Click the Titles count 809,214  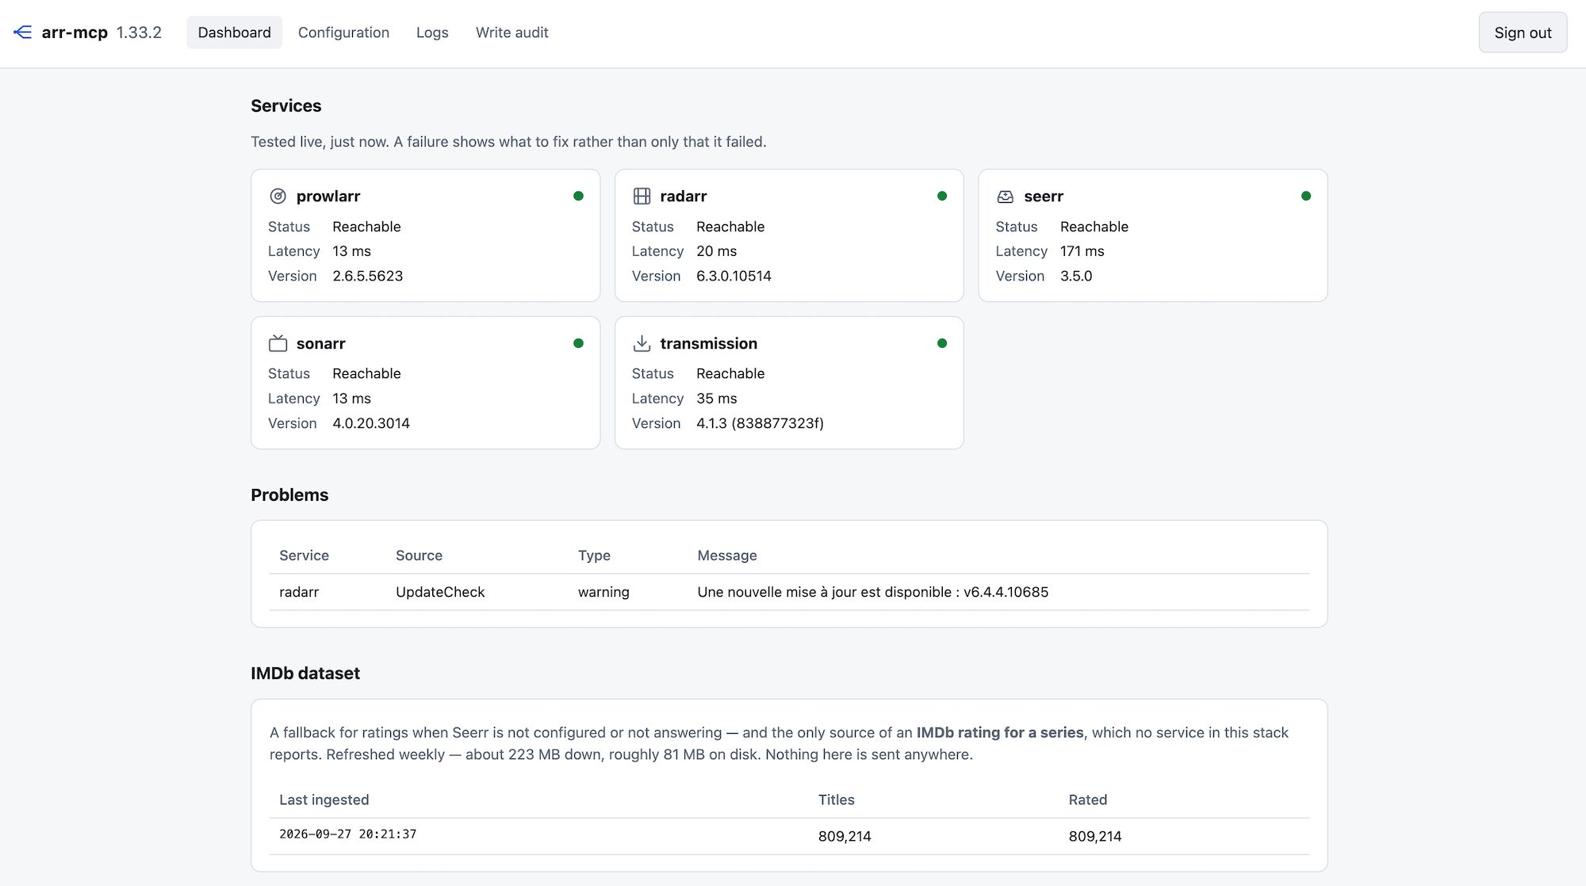[845, 836]
